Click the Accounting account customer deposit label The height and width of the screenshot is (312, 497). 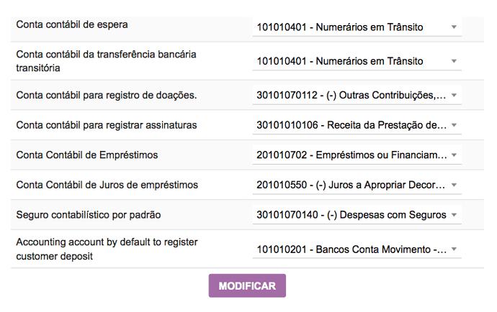click(107, 249)
